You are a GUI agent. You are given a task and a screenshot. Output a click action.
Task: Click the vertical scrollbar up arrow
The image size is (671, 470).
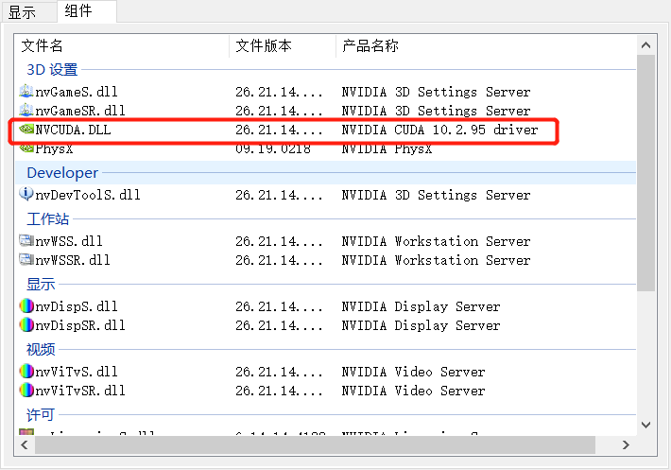click(646, 45)
